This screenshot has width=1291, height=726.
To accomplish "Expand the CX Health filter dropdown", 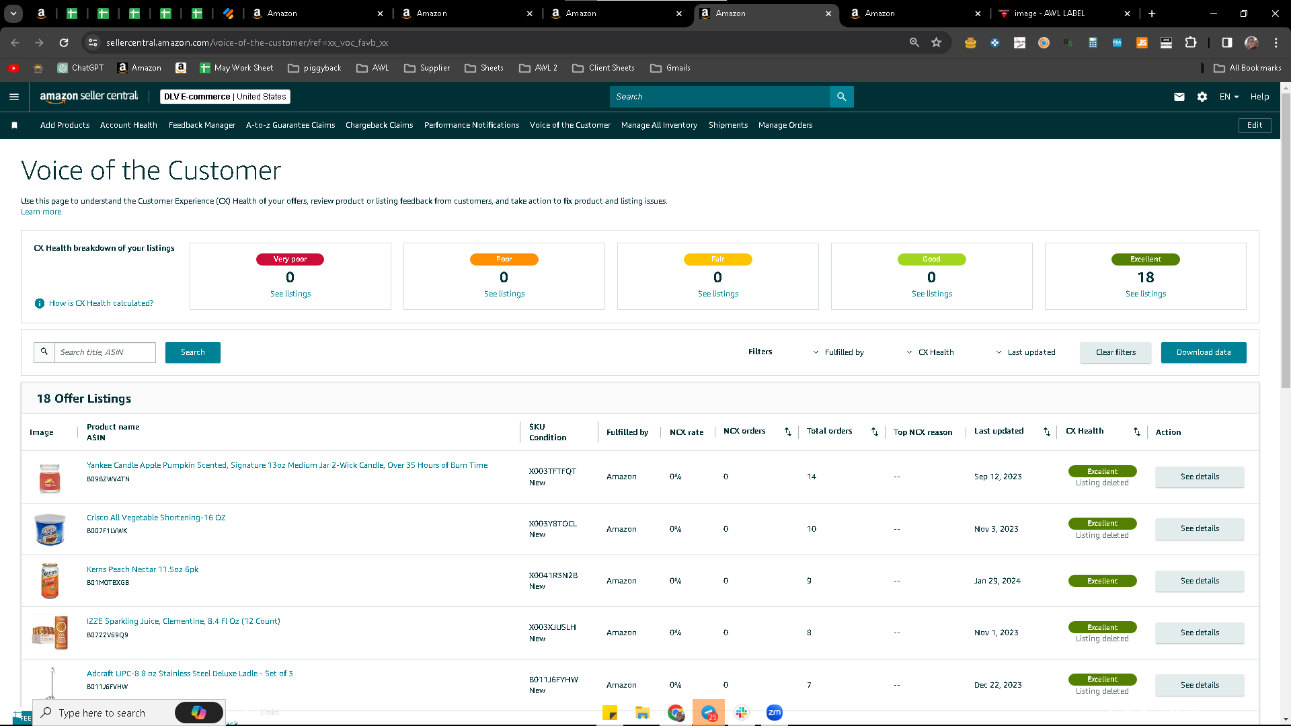I will click(x=930, y=352).
